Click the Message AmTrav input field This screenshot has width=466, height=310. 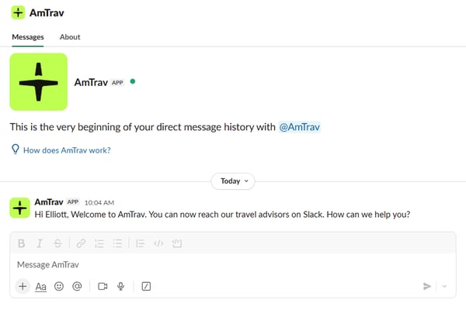225,265
